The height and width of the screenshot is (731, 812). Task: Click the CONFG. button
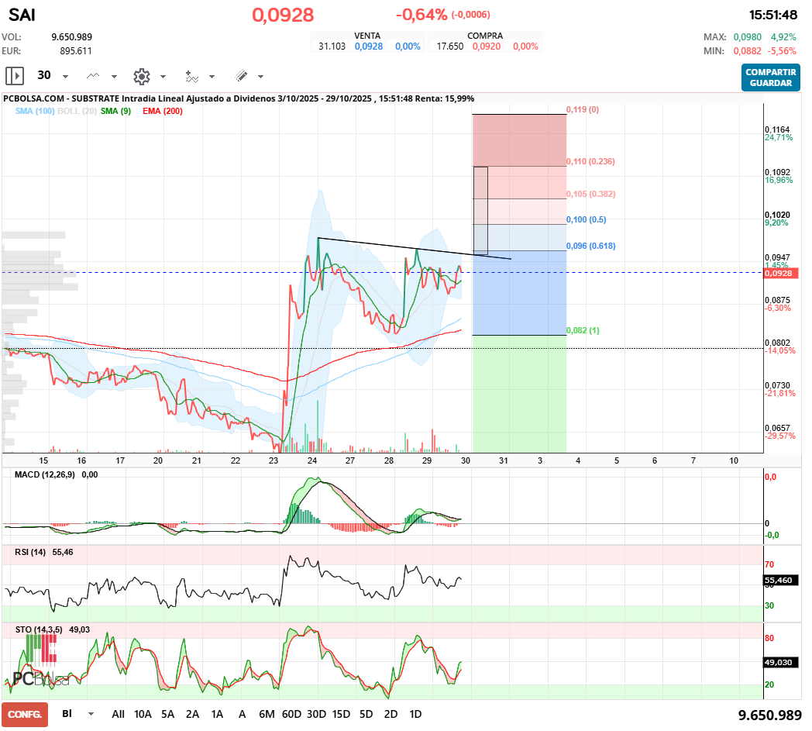25,715
